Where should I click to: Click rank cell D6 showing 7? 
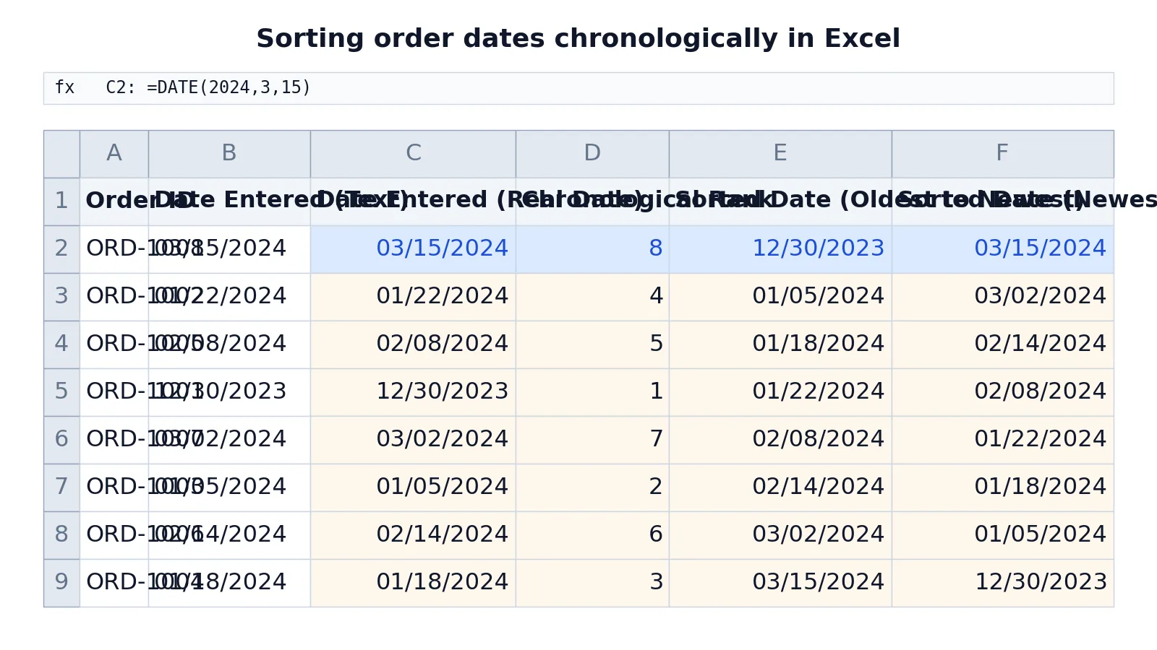point(592,440)
